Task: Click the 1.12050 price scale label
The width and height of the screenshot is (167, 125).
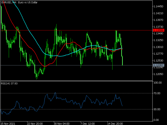Action: 158,74
